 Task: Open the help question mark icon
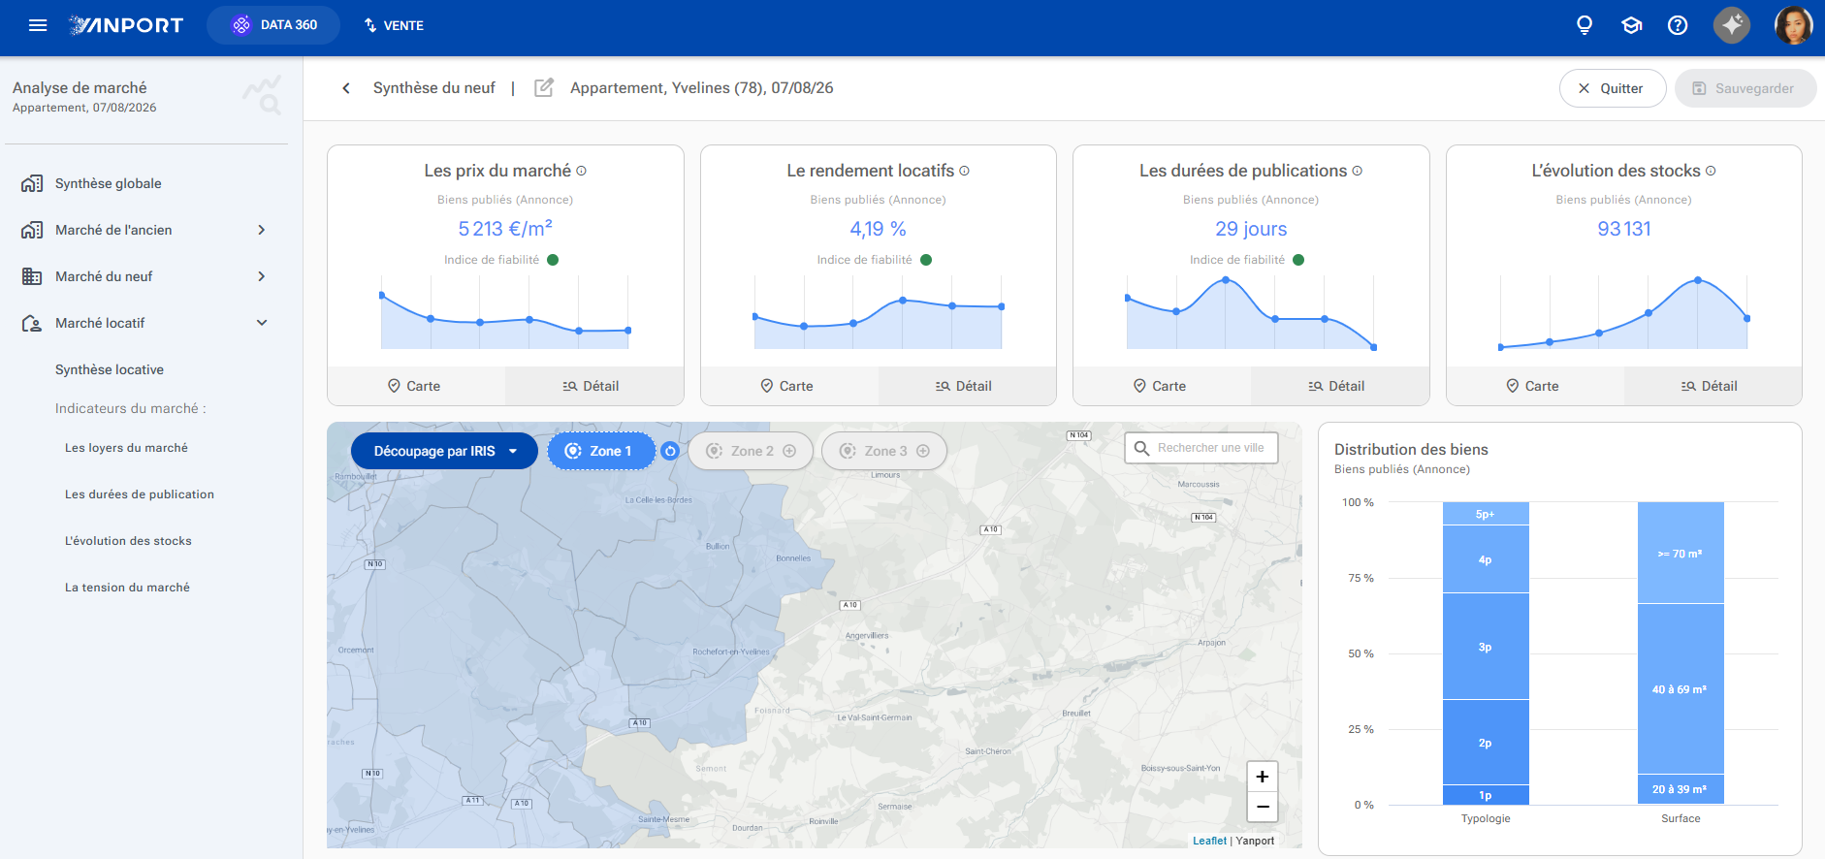coord(1678,25)
